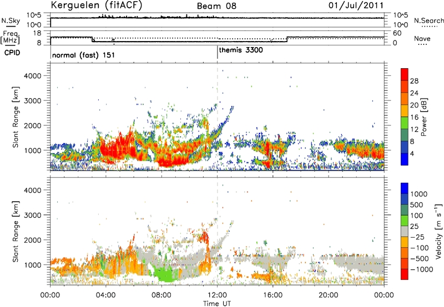This screenshot has width=444, height=307.
Task: Click the "16:00" time axis label
Action: 273,295
